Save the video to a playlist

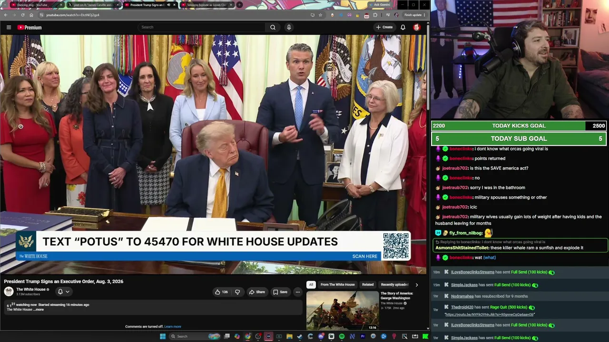pos(280,292)
